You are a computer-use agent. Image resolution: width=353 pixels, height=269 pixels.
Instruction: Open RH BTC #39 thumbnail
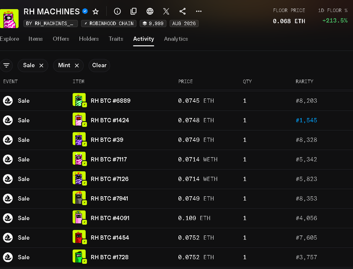[x=79, y=139]
